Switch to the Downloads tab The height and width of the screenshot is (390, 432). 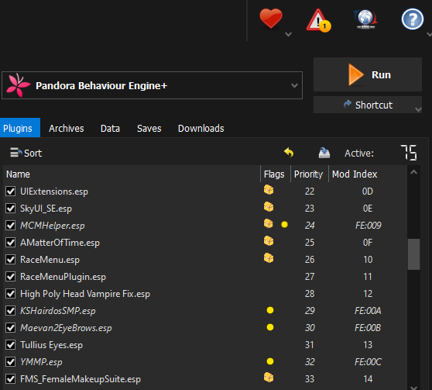201,129
